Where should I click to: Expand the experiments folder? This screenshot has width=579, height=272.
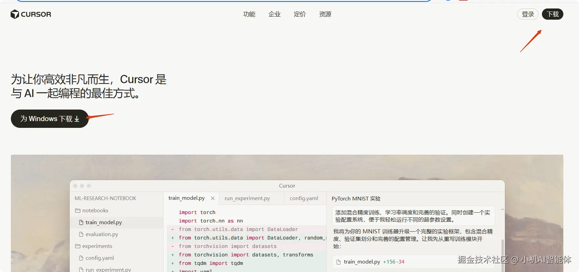(x=97, y=246)
